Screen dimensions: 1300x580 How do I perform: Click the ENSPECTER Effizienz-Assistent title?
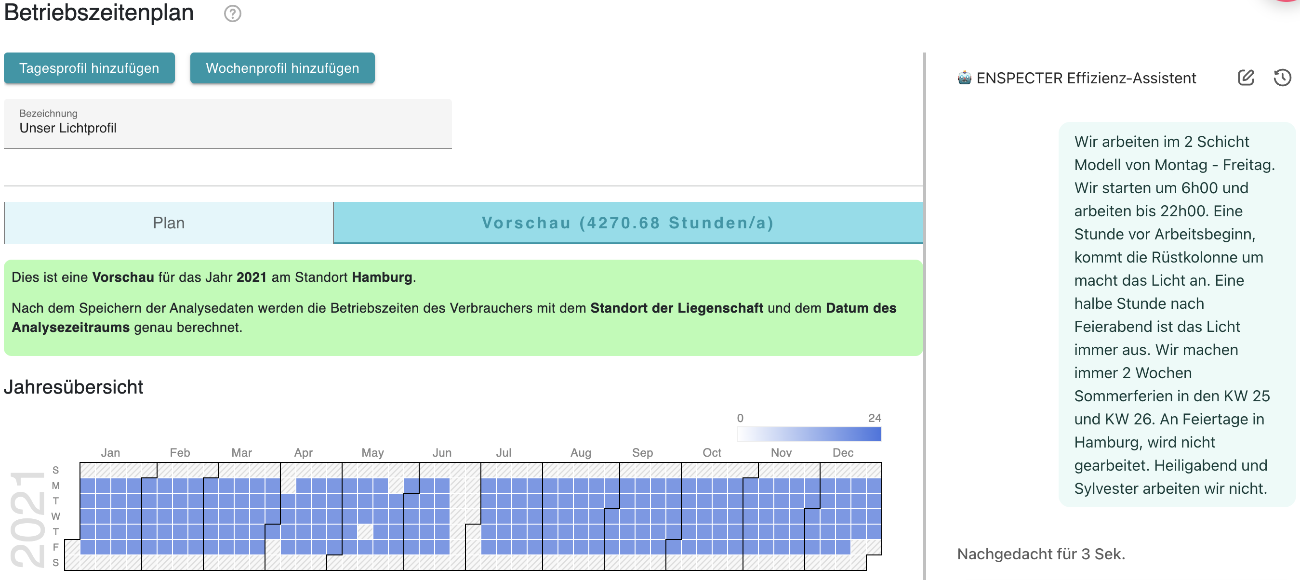coord(1086,78)
